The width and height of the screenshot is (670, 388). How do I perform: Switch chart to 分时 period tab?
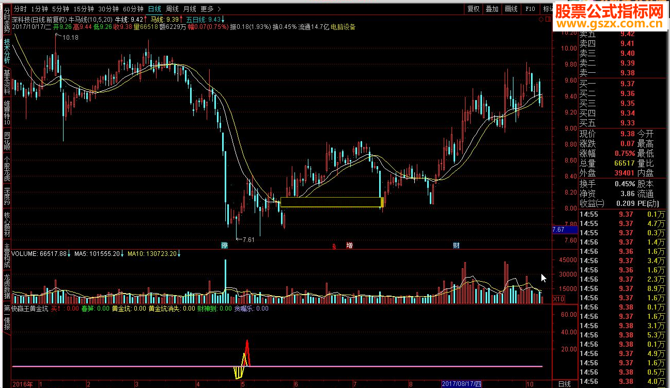tap(20, 9)
